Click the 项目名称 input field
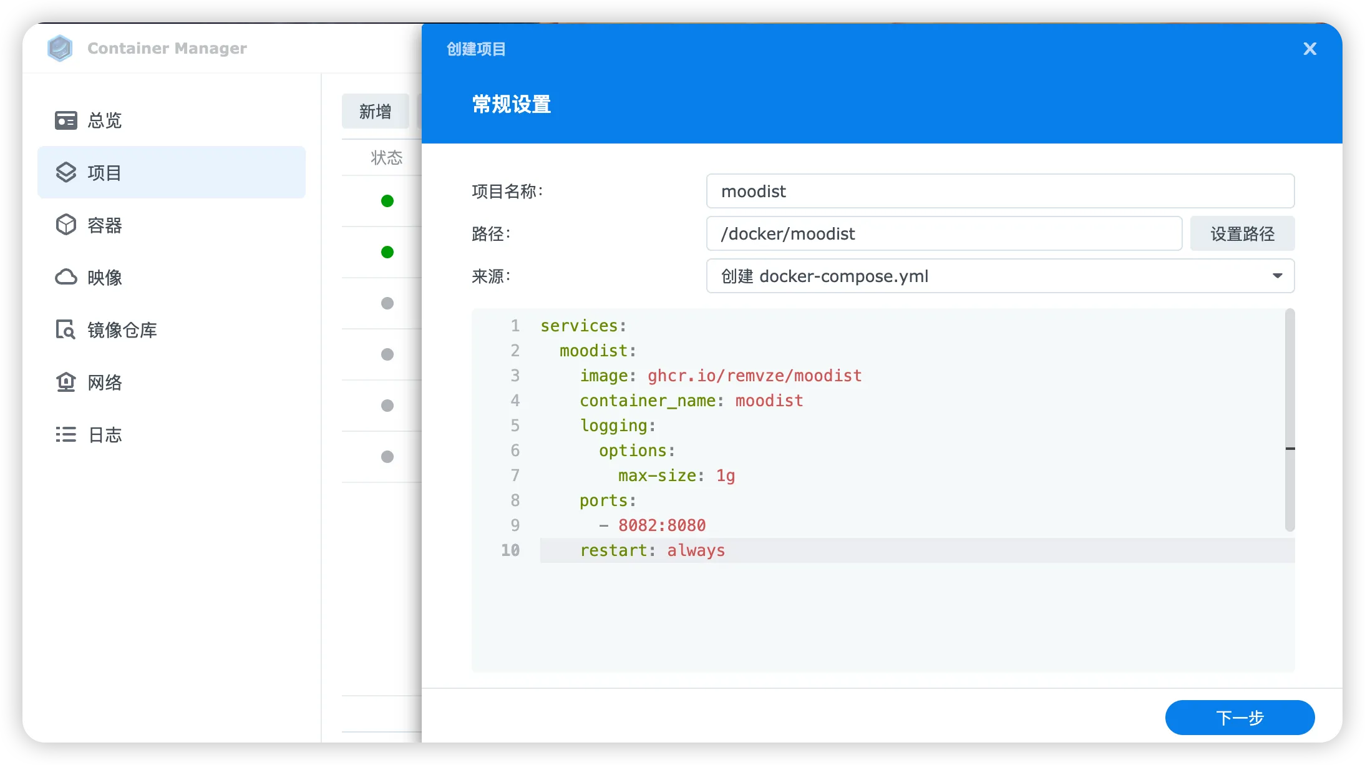This screenshot has width=1365, height=765. [x=1000, y=191]
